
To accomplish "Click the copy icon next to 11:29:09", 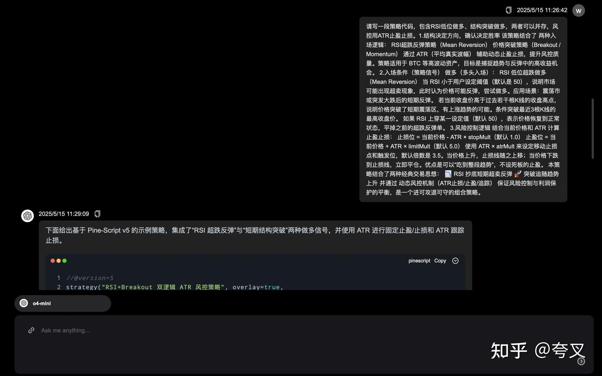I will [x=97, y=213].
